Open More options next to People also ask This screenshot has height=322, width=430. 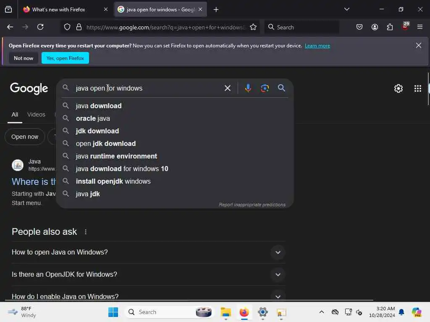(x=86, y=232)
